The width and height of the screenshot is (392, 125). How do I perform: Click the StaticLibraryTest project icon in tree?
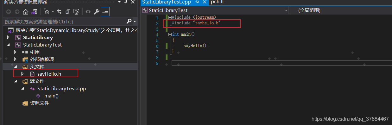18,45
